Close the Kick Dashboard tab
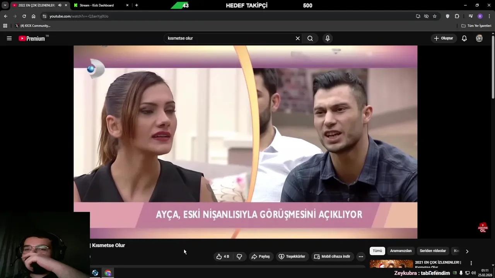The height and width of the screenshot is (278, 495). click(127, 5)
